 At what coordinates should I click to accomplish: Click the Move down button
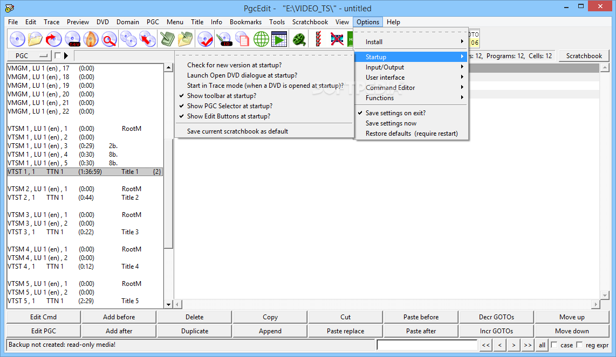(x=572, y=331)
